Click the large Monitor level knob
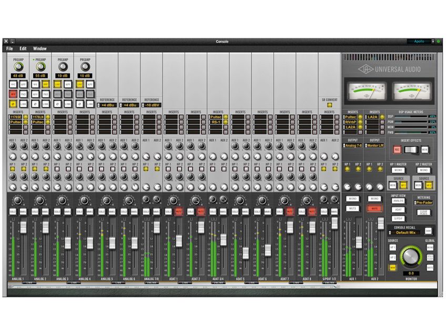Viewport: 447px width, 336px height. [411, 256]
